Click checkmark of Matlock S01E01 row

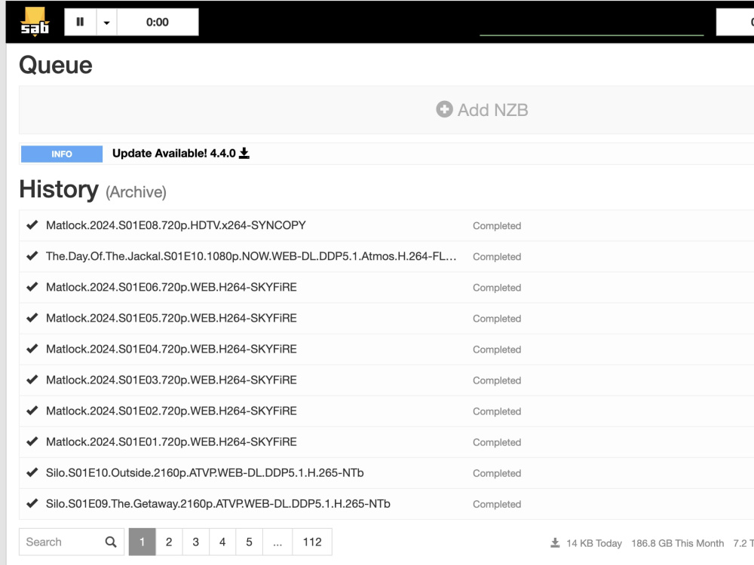tap(32, 441)
